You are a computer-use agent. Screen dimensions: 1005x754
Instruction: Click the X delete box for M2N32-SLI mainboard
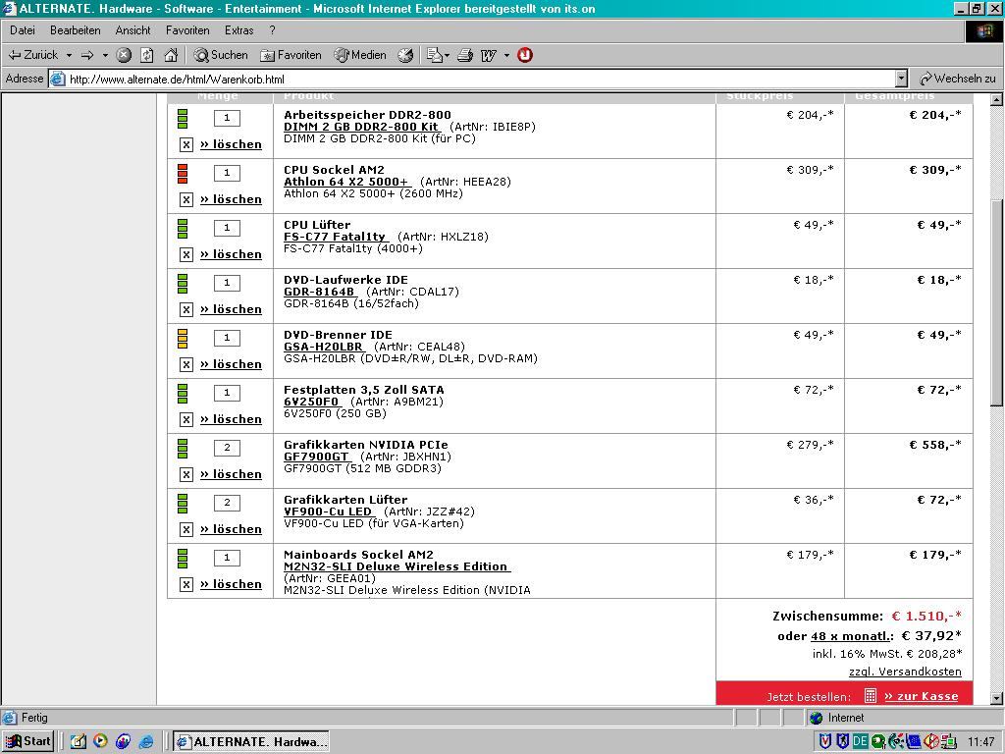(185, 585)
